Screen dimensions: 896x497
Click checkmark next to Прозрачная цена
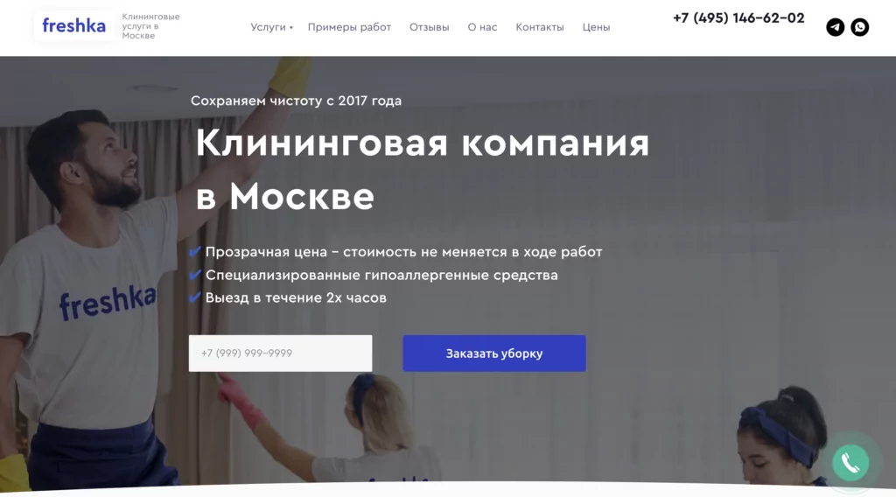click(x=195, y=251)
